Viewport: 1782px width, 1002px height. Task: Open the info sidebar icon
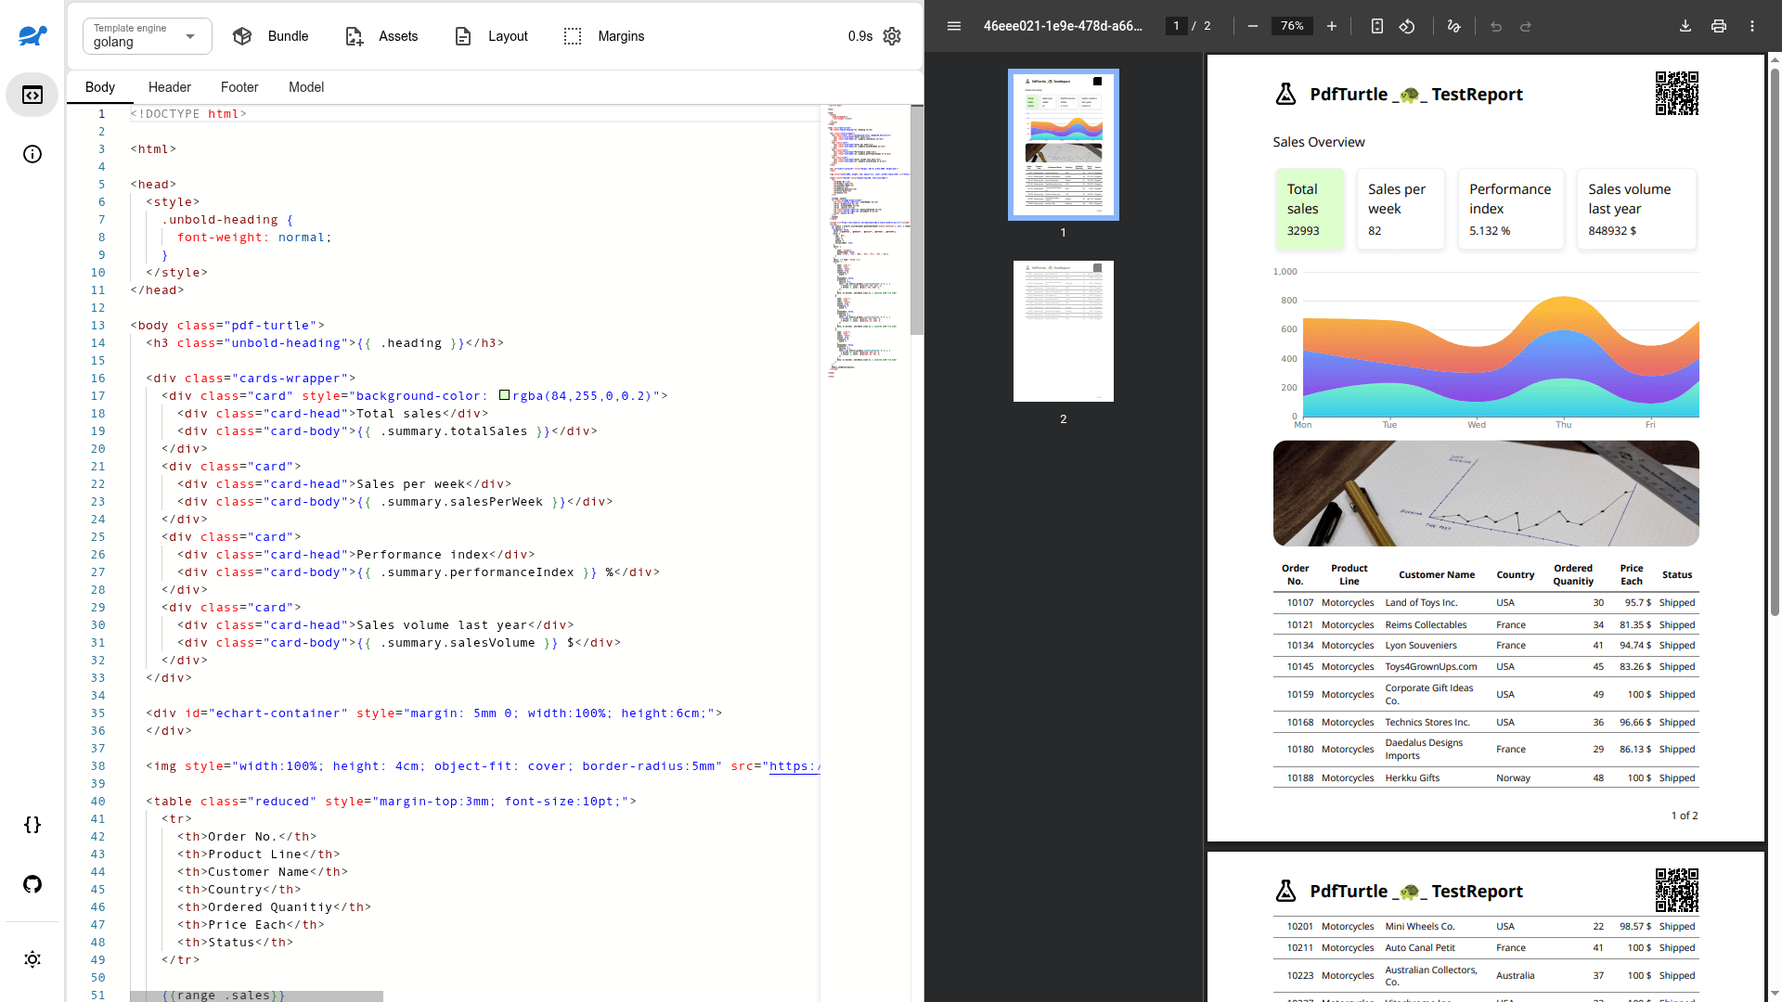tap(32, 154)
